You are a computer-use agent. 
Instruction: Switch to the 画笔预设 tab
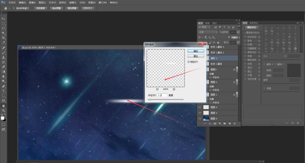(254, 23)
